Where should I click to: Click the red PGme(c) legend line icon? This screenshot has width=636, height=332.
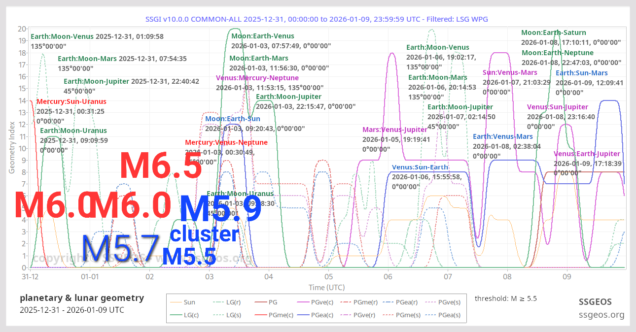pos(260,314)
